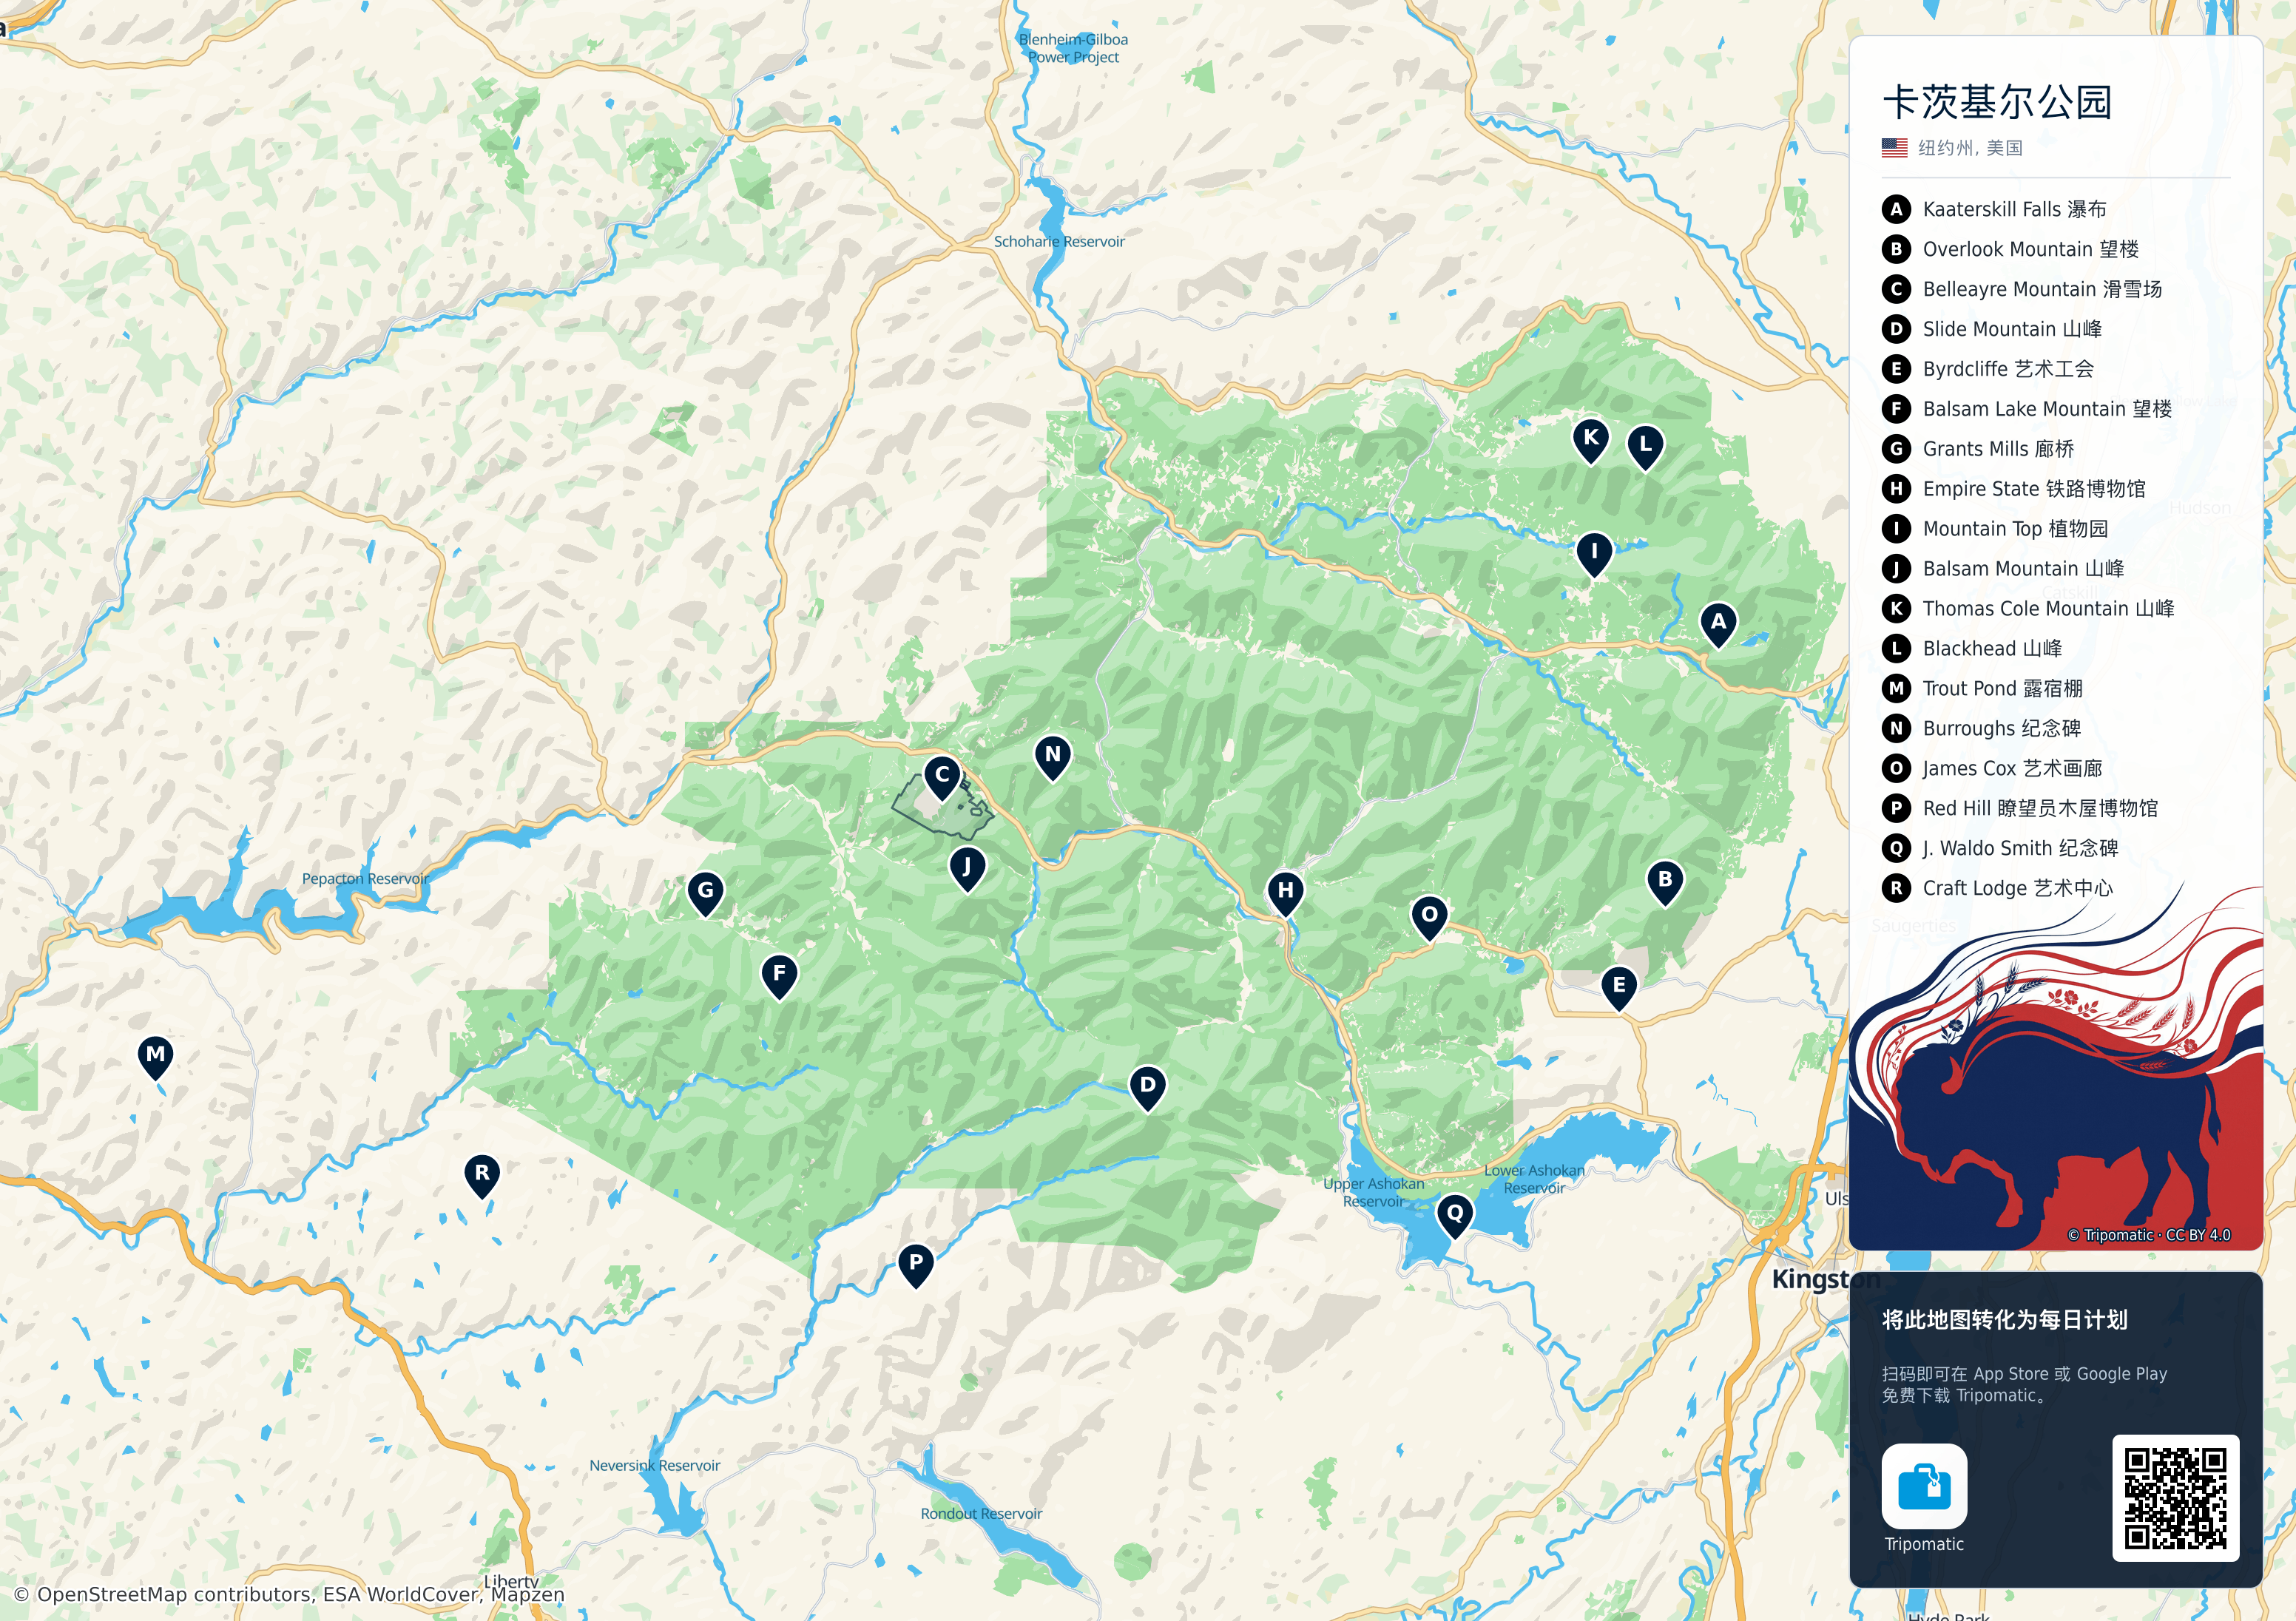Click legend entry James Cox 艺术画廊
The width and height of the screenshot is (2296, 1621).
pos(1992,769)
